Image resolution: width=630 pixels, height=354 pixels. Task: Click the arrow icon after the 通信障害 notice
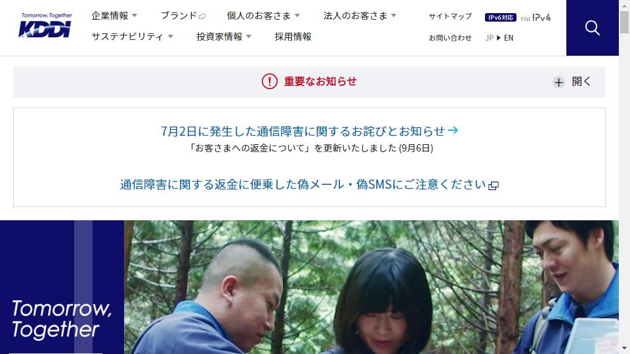[x=453, y=130]
